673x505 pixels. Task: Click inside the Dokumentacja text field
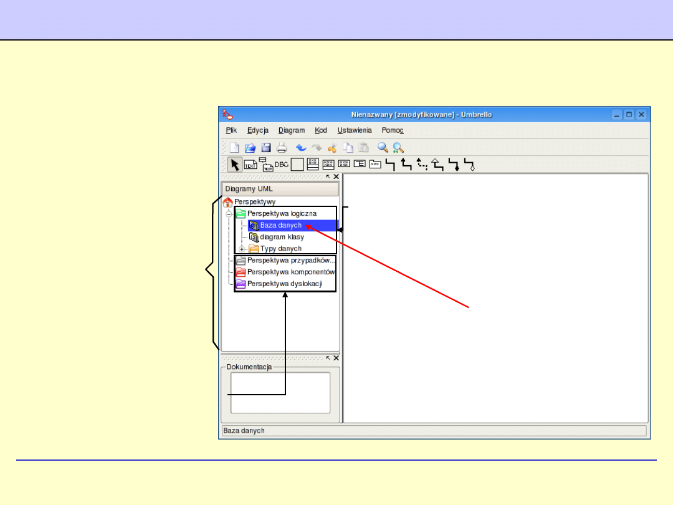pyautogui.click(x=280, y=393)
